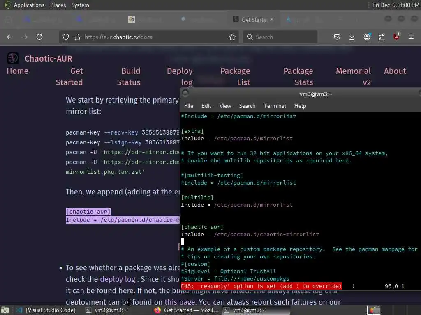Click the #[custom] line in terminal
The width and height of the screenshot is (421, 315).
pyautogui.click(x=195, y=264)
